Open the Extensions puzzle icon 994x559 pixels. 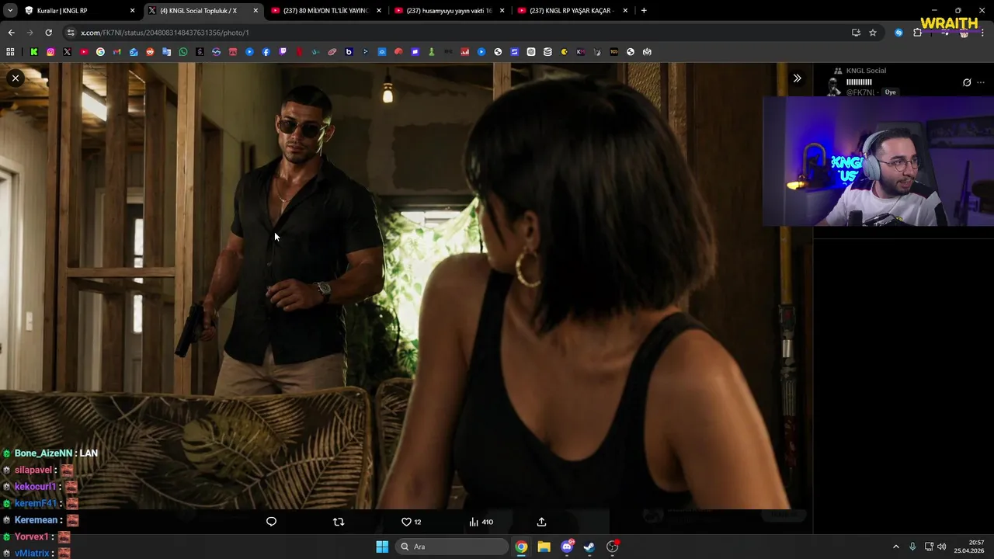coord(917,33)
